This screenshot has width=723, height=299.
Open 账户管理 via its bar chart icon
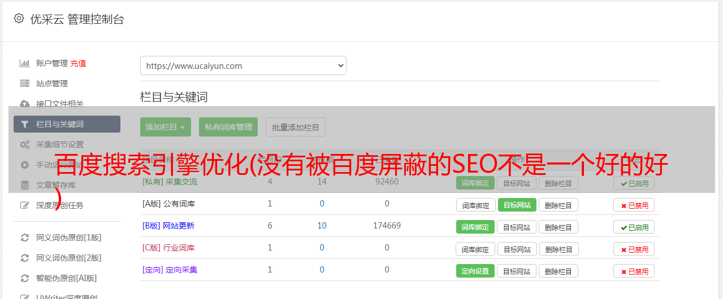tap(25, 63)
